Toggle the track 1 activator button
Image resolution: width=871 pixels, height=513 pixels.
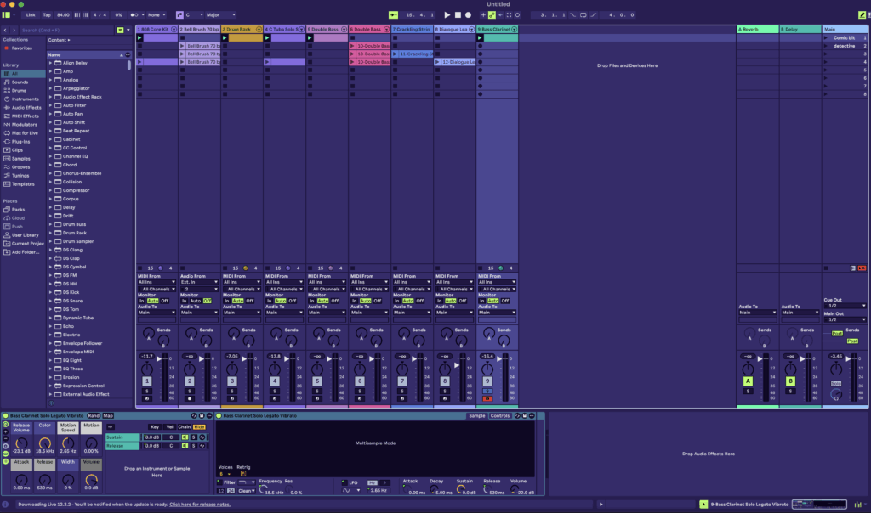[146, 382]
